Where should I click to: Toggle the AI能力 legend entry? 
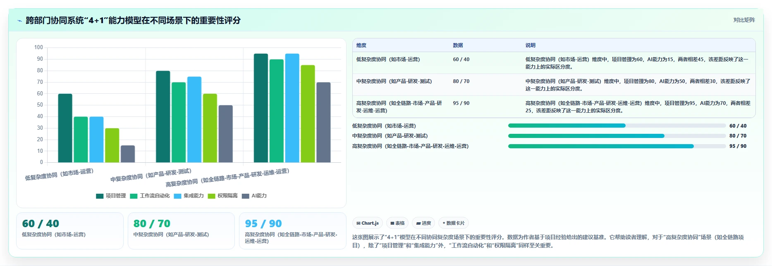click(254, 196)
